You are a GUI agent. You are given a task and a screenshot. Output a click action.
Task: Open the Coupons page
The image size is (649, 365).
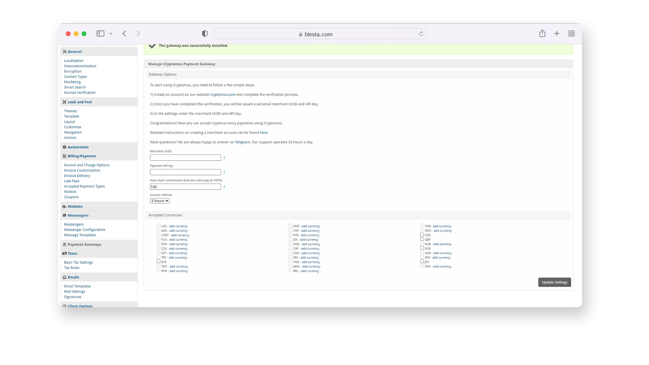[71, 197]
